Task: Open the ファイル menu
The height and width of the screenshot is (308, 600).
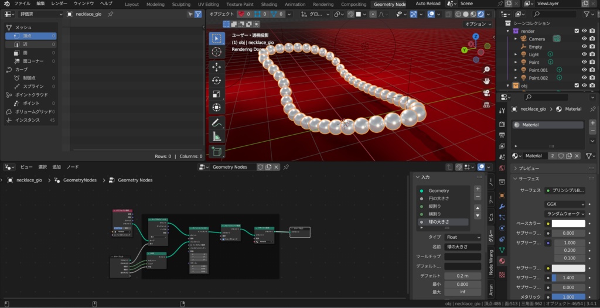Action: tap(22, 4)
